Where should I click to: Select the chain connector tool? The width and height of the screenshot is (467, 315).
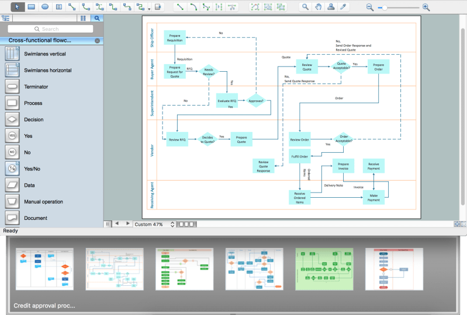(140, 6)
